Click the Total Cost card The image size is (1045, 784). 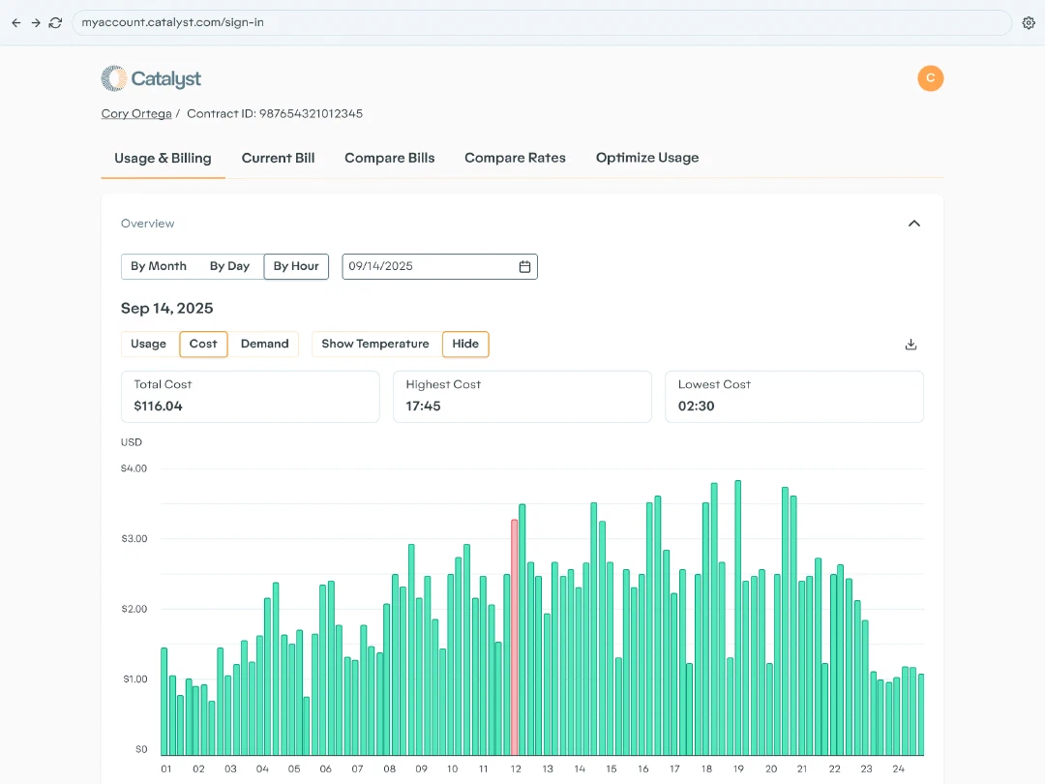[x=251, y=397]
